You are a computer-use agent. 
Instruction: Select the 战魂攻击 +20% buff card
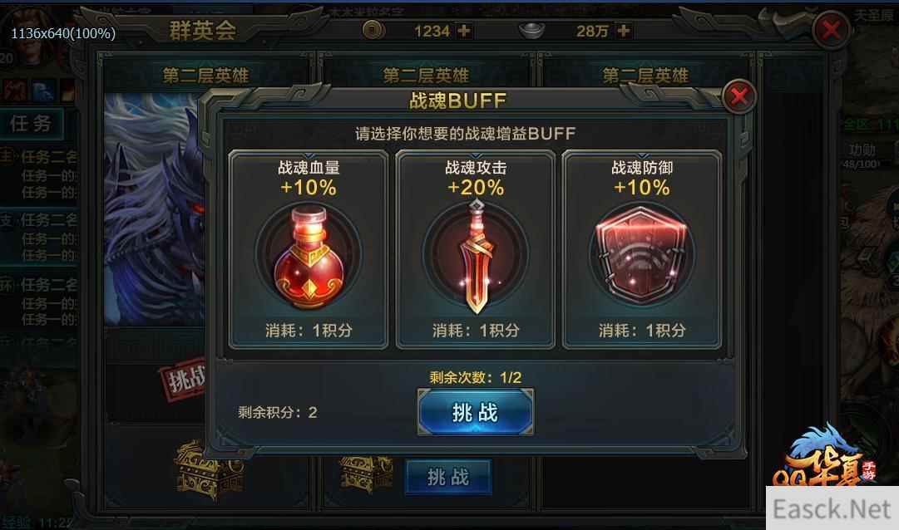click(x=476, y=250)
